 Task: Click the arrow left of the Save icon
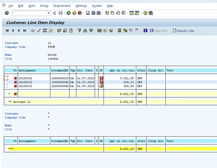(54, 13)
